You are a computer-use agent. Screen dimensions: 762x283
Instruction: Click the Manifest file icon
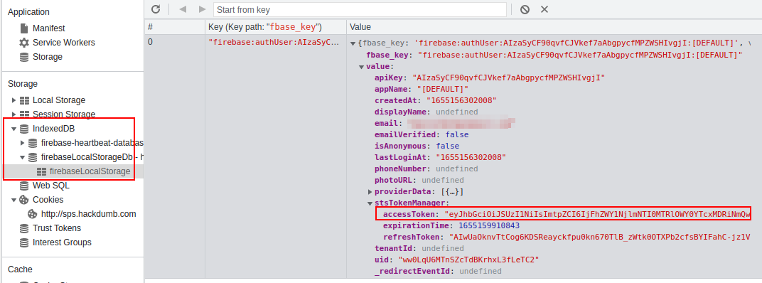(24, 28)
